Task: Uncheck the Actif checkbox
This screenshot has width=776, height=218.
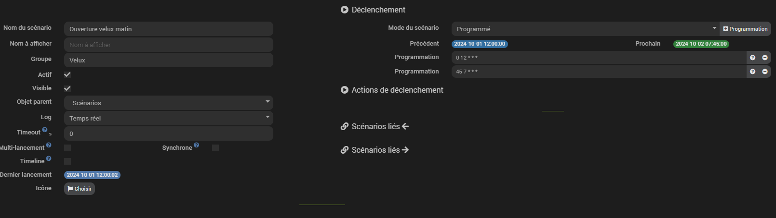Action: click(67, 75)
